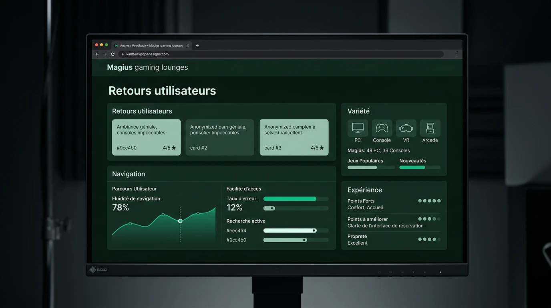Viewport: 551px width, 308px height.
Task: Click the Magius gaming lounges logo
Action: [x=147, y=67]
